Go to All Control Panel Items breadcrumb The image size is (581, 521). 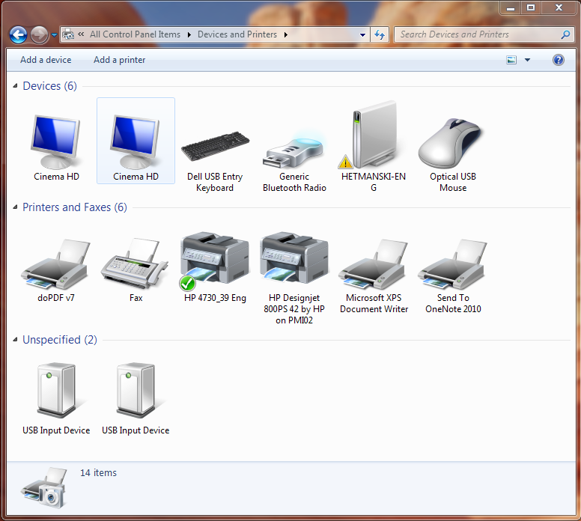click(135, 34)
